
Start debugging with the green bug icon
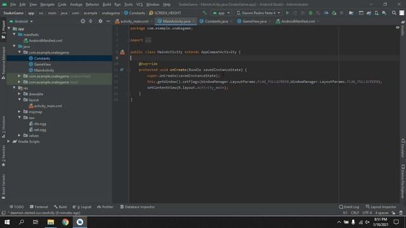point(310,13)
